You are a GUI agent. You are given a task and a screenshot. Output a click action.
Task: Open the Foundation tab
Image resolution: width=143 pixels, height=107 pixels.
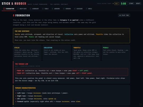pos(9,9)
